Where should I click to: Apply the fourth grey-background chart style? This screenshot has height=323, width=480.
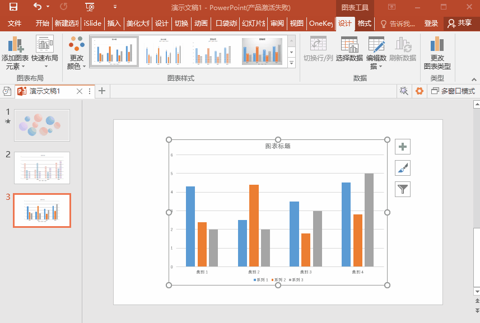262,51
